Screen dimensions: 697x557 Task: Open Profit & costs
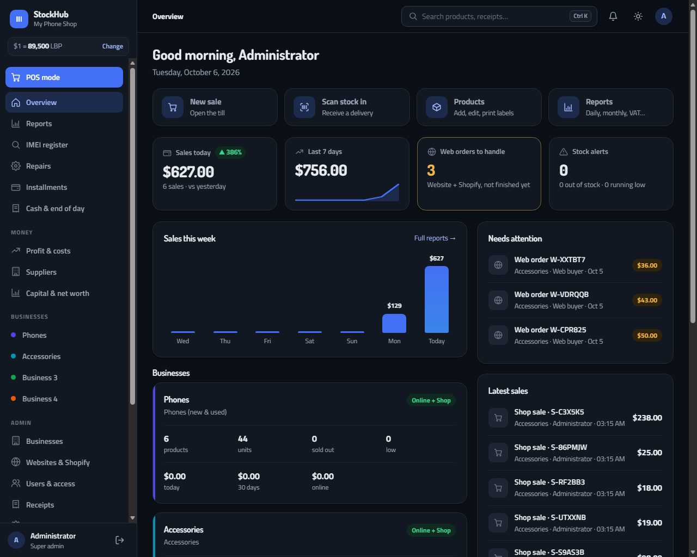64,251
